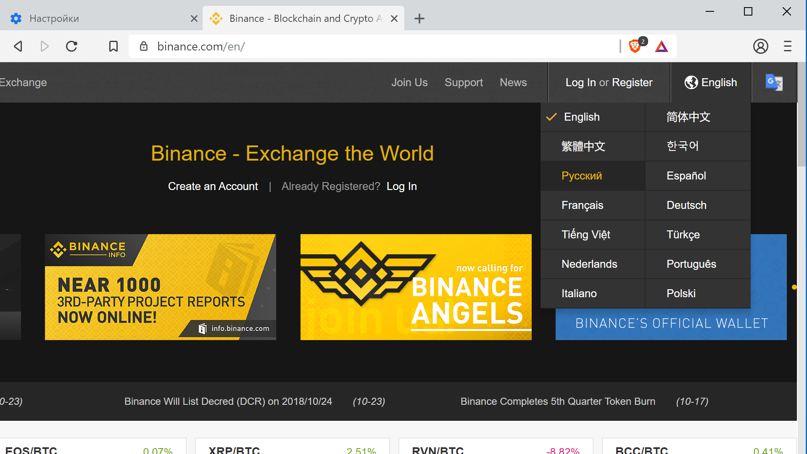807x454 pixels.
Task: Open the News link
Action: tap(513, 82)
